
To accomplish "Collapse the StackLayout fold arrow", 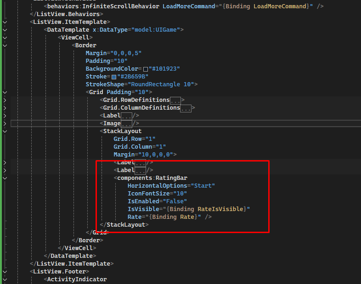I will (5, 131).
